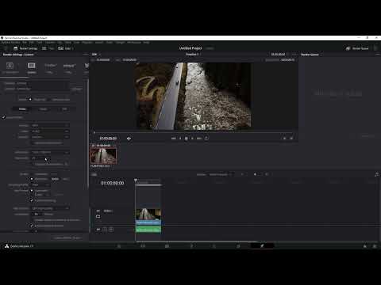
Task: Solo the A1 audio track
Action: [105, 230]
